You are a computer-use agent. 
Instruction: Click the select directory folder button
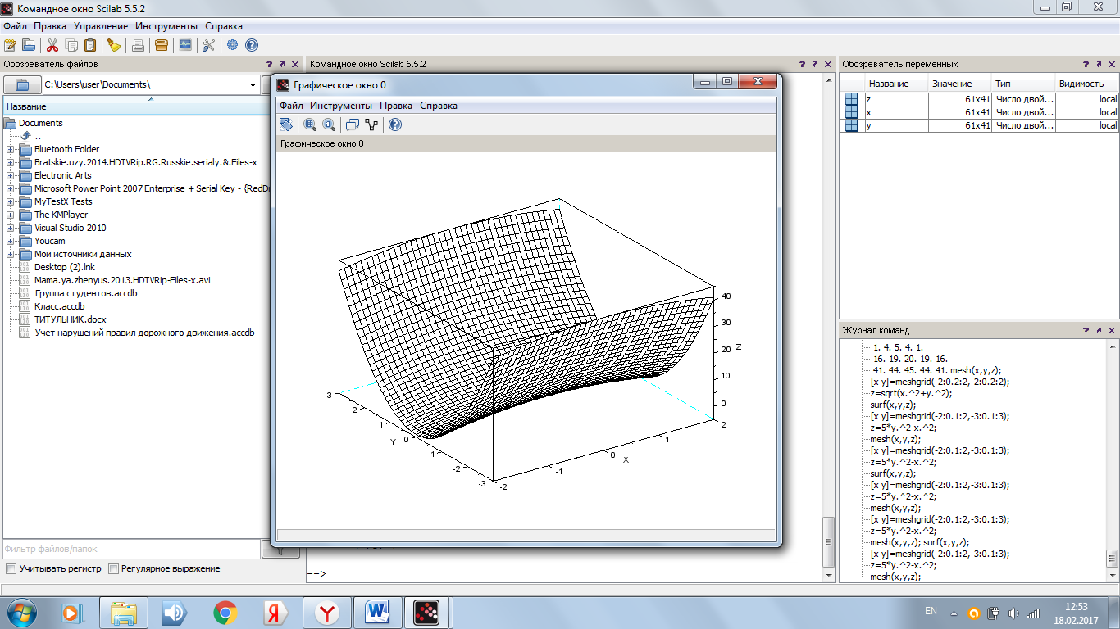click(x=22, y=84)
